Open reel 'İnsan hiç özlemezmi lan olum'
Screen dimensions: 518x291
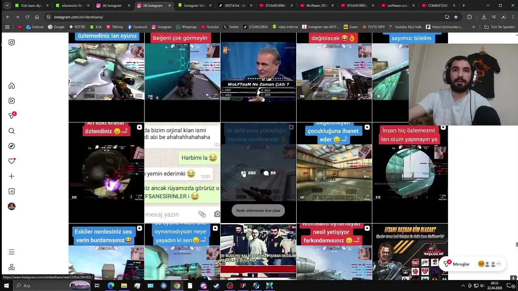pos(410,173)
